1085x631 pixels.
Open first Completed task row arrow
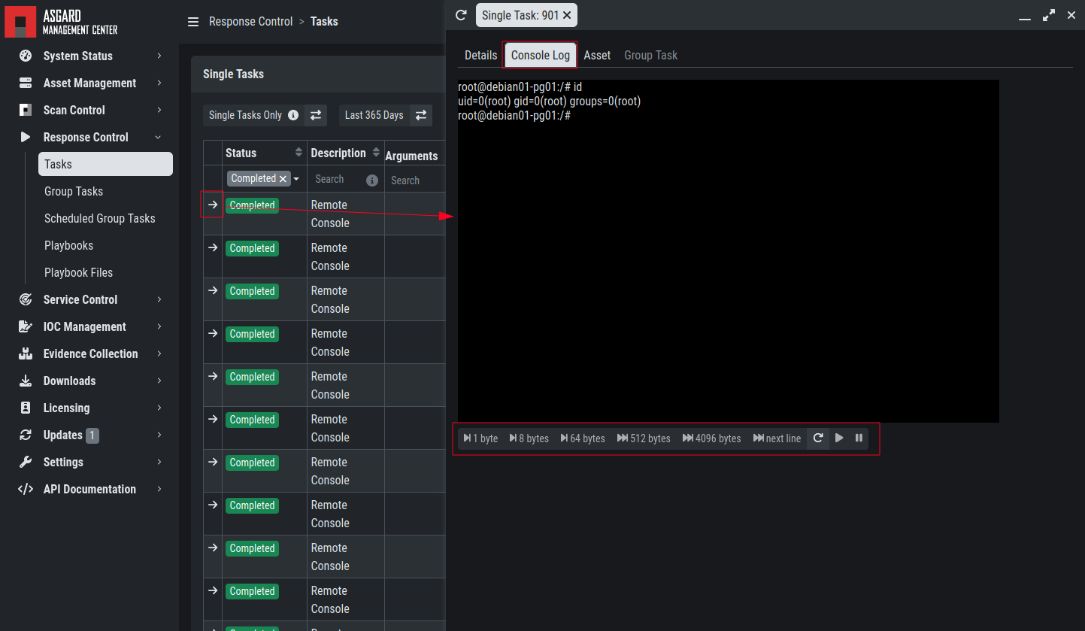213,205
